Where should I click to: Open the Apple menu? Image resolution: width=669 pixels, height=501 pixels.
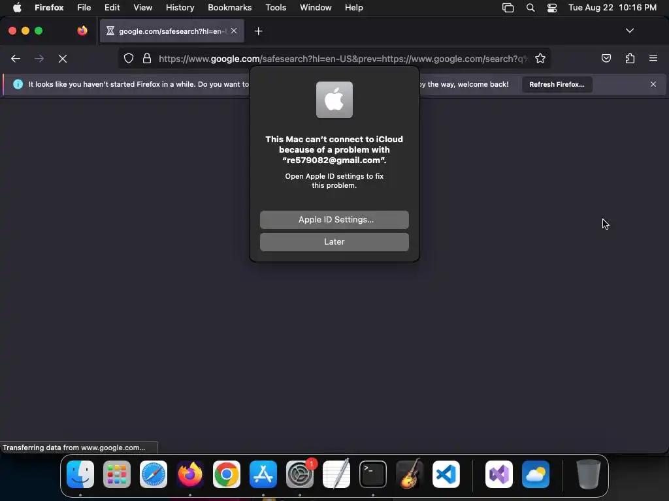pyautogui.click(x=17, y=8)
